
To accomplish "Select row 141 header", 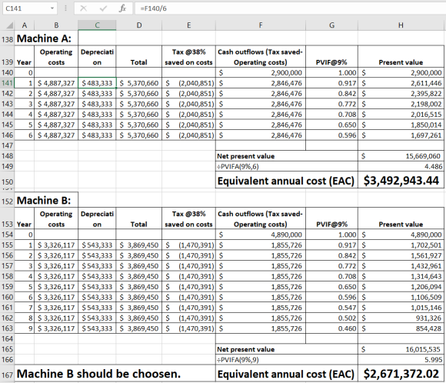I will click(x=7, y=83).
